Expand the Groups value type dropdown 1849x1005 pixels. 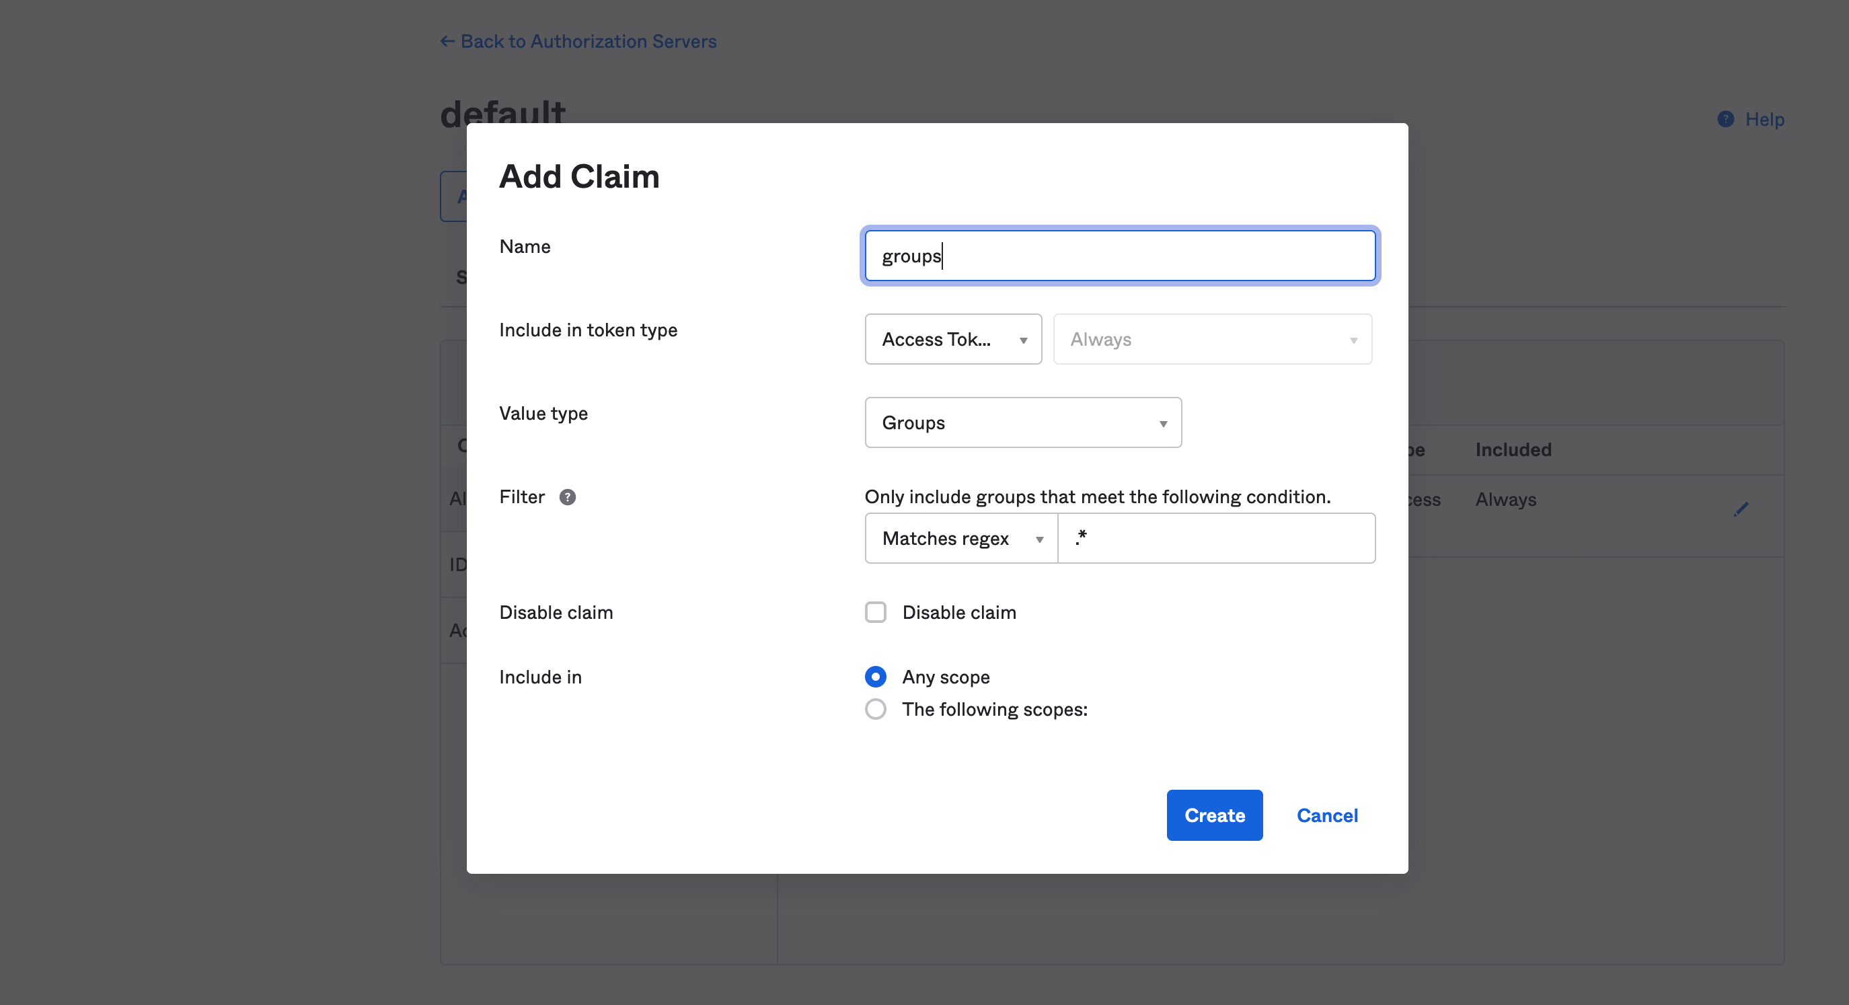point(1022,423)
